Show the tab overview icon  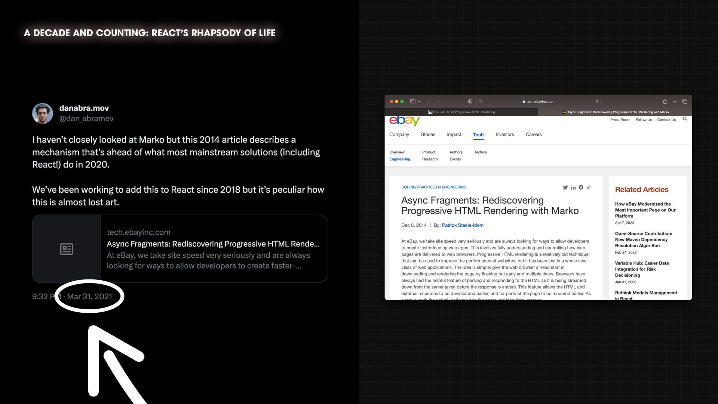685,101
